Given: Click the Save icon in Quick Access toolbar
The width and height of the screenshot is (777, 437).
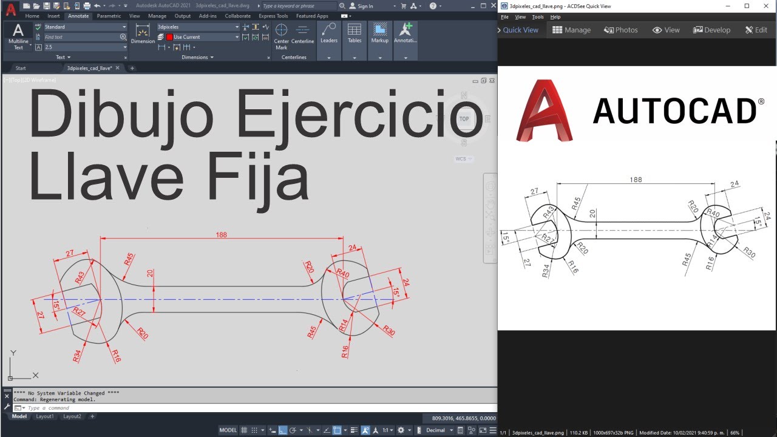Looking at the screenshot, I should [47, 6].
